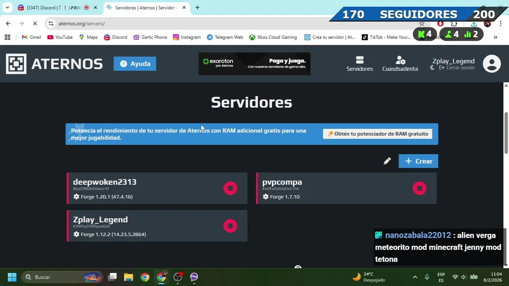The image size is (509, 286).
Task: Show hidden system tray icons
Action: coord(415,277)
